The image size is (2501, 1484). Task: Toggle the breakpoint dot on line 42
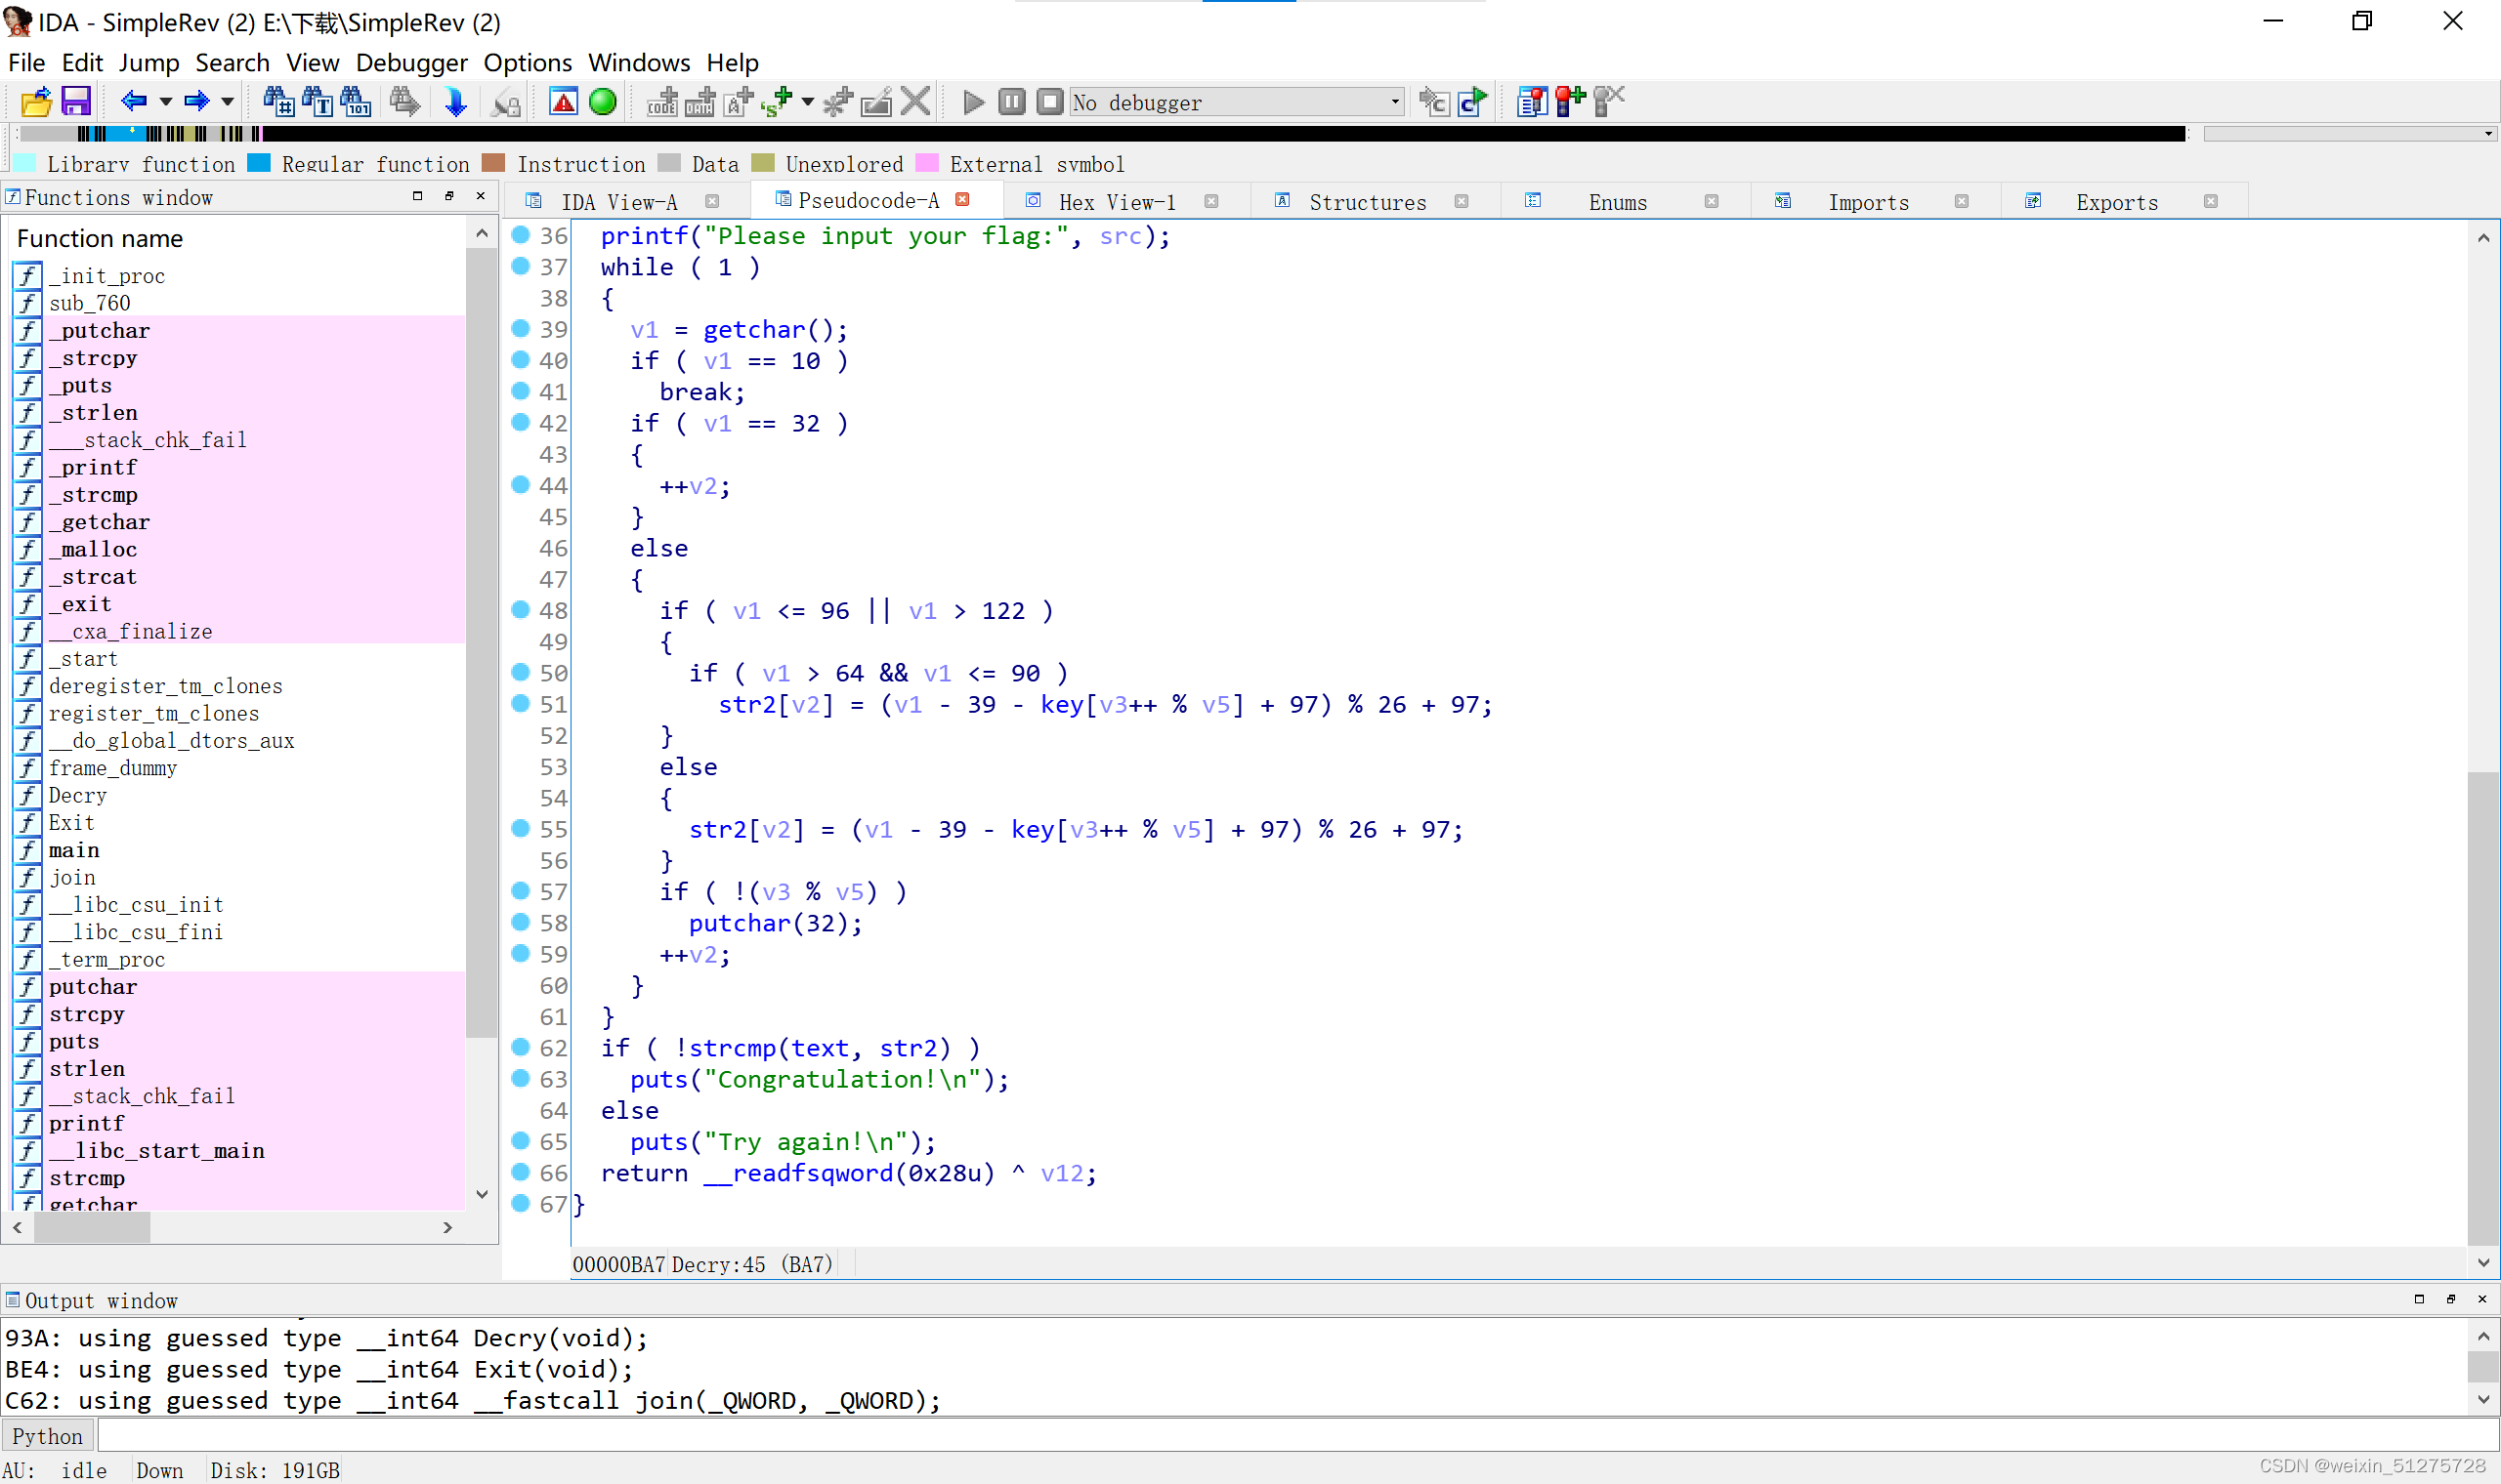pos(520,422)
